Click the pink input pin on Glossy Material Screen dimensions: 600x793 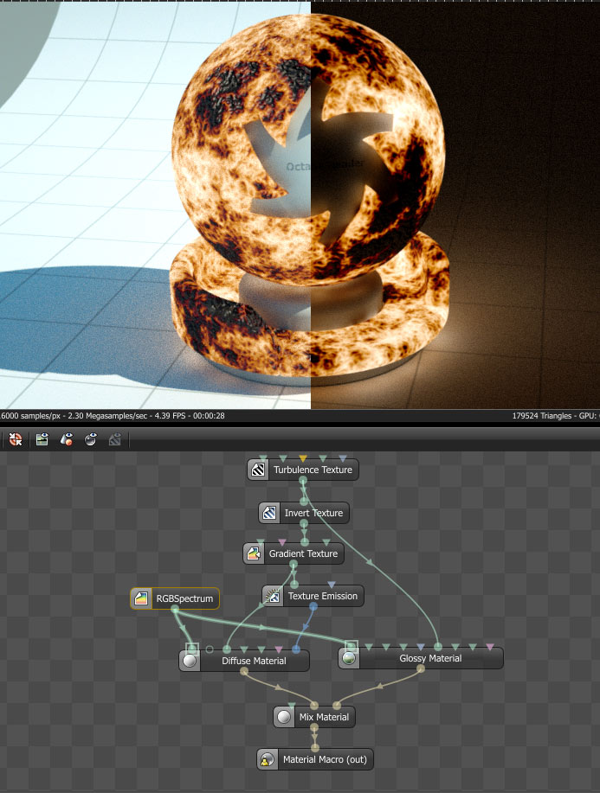(x=490, y=647)
